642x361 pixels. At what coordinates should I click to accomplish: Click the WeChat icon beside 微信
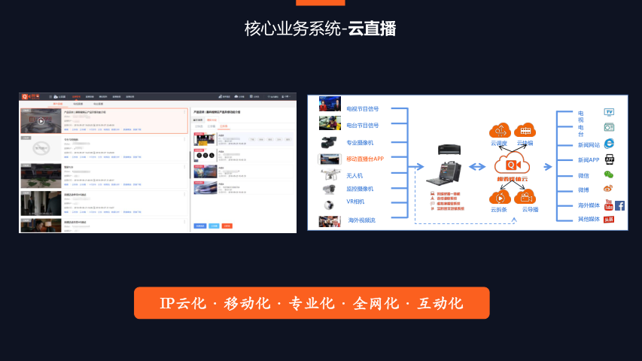click(609, 174)
